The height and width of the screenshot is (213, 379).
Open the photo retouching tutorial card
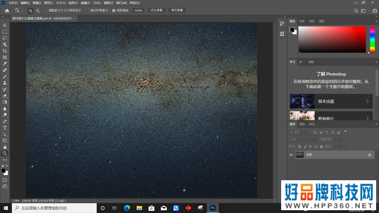point(331,116)
